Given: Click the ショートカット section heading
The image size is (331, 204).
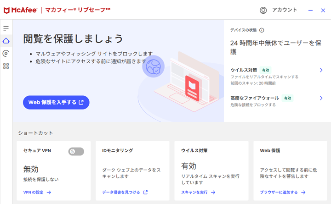Looking at the screenshot, I should [35, 133].
